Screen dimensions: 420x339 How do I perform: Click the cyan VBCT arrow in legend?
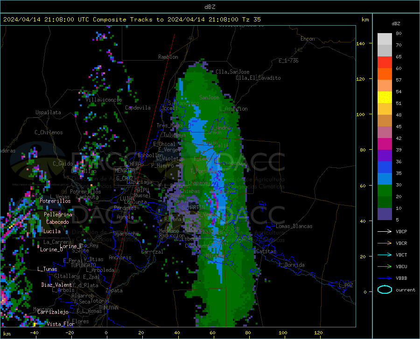click(x=385, y=255)
